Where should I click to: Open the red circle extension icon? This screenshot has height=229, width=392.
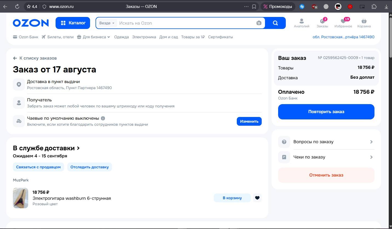[x=350, y=7]
